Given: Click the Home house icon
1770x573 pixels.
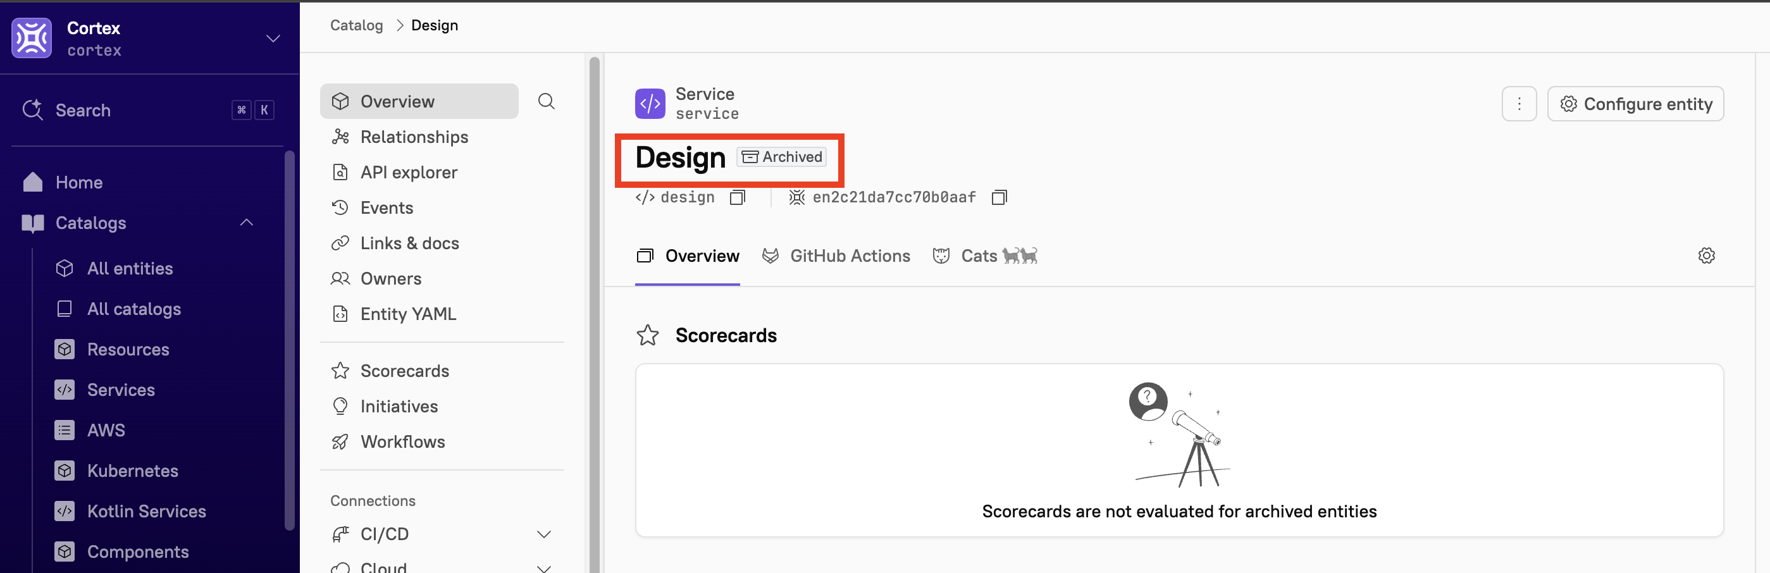Looking at the screenshot, I should tap(32, 182).
